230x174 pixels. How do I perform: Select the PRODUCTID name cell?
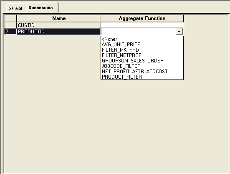tap(58, 32)
